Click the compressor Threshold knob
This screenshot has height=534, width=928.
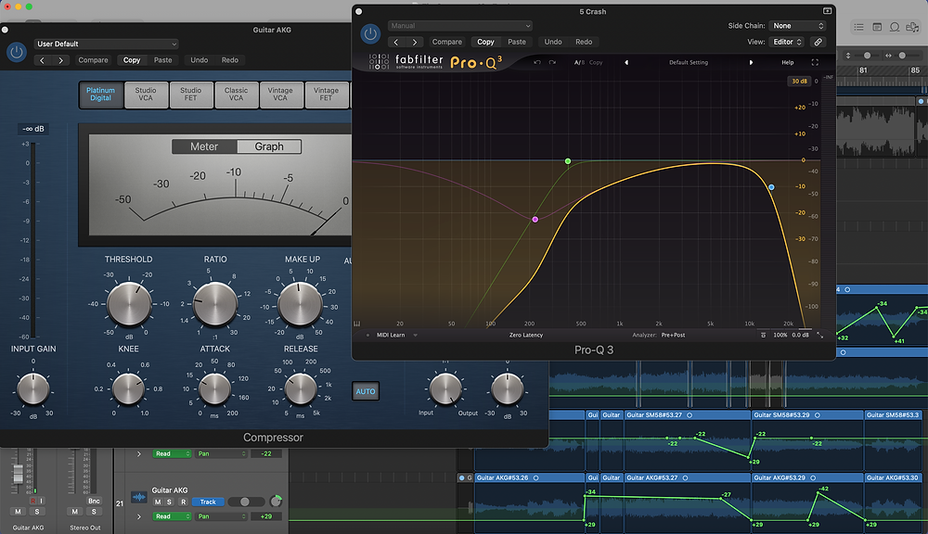(x=128, y=303)
